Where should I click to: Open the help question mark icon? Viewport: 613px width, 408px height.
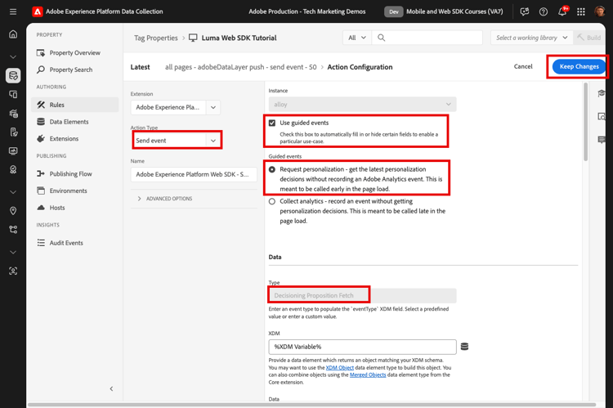tap(544, 11)
